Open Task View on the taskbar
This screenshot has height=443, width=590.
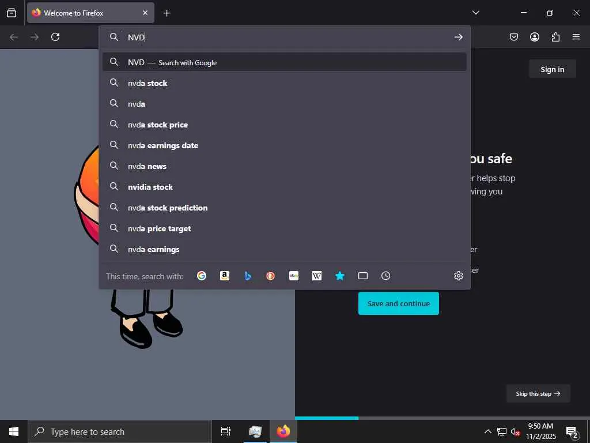(226, 431)
